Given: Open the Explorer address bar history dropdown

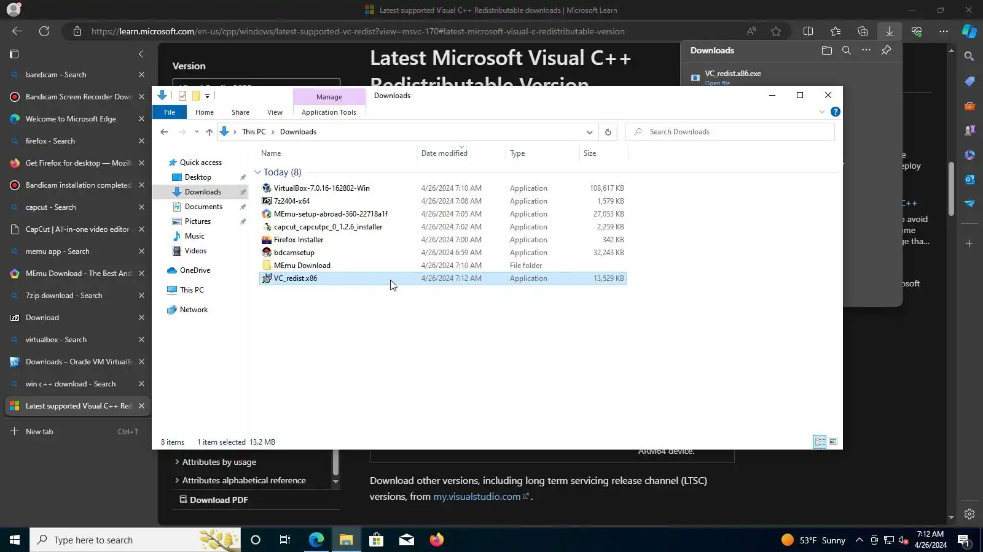Looking at the screenshot, I should (x=589, y=132).
